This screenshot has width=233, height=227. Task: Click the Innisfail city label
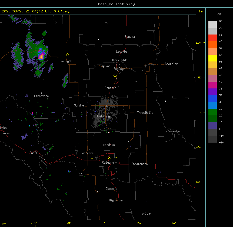[112, 88]
